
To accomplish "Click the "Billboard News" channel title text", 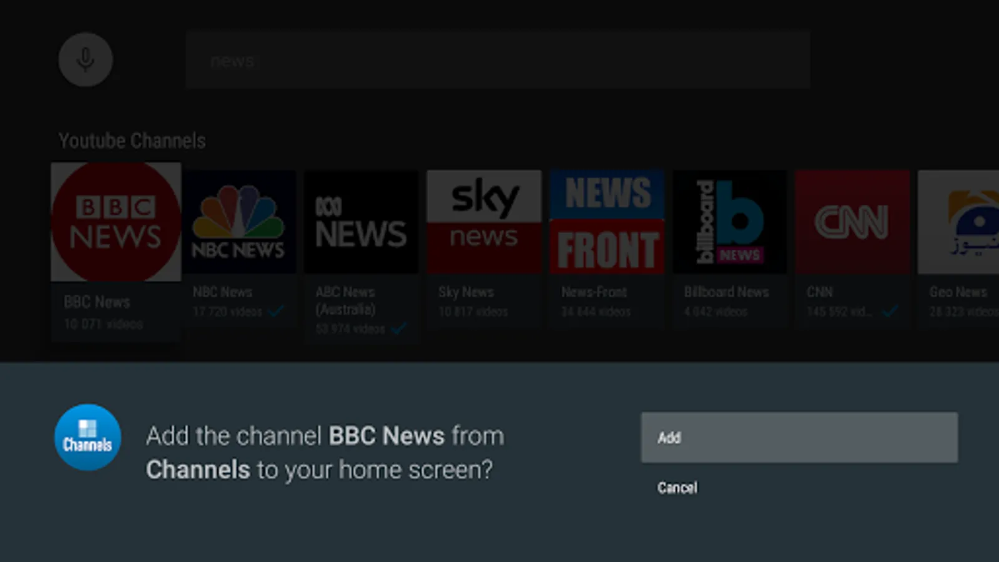I will pos(726,292).
